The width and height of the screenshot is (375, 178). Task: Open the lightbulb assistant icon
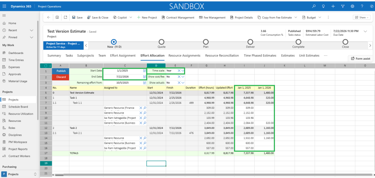[323, 6]
